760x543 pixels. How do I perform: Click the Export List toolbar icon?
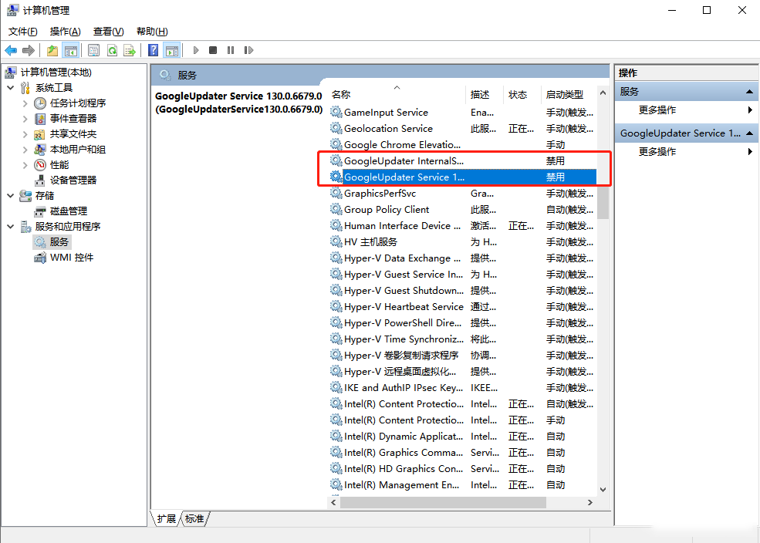coord(130,50)
